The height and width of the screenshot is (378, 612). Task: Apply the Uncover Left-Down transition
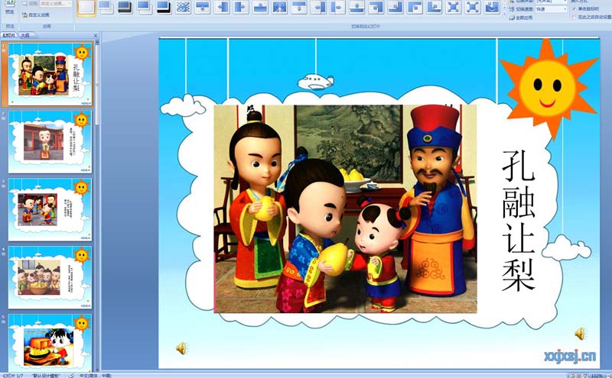point(376,7)
